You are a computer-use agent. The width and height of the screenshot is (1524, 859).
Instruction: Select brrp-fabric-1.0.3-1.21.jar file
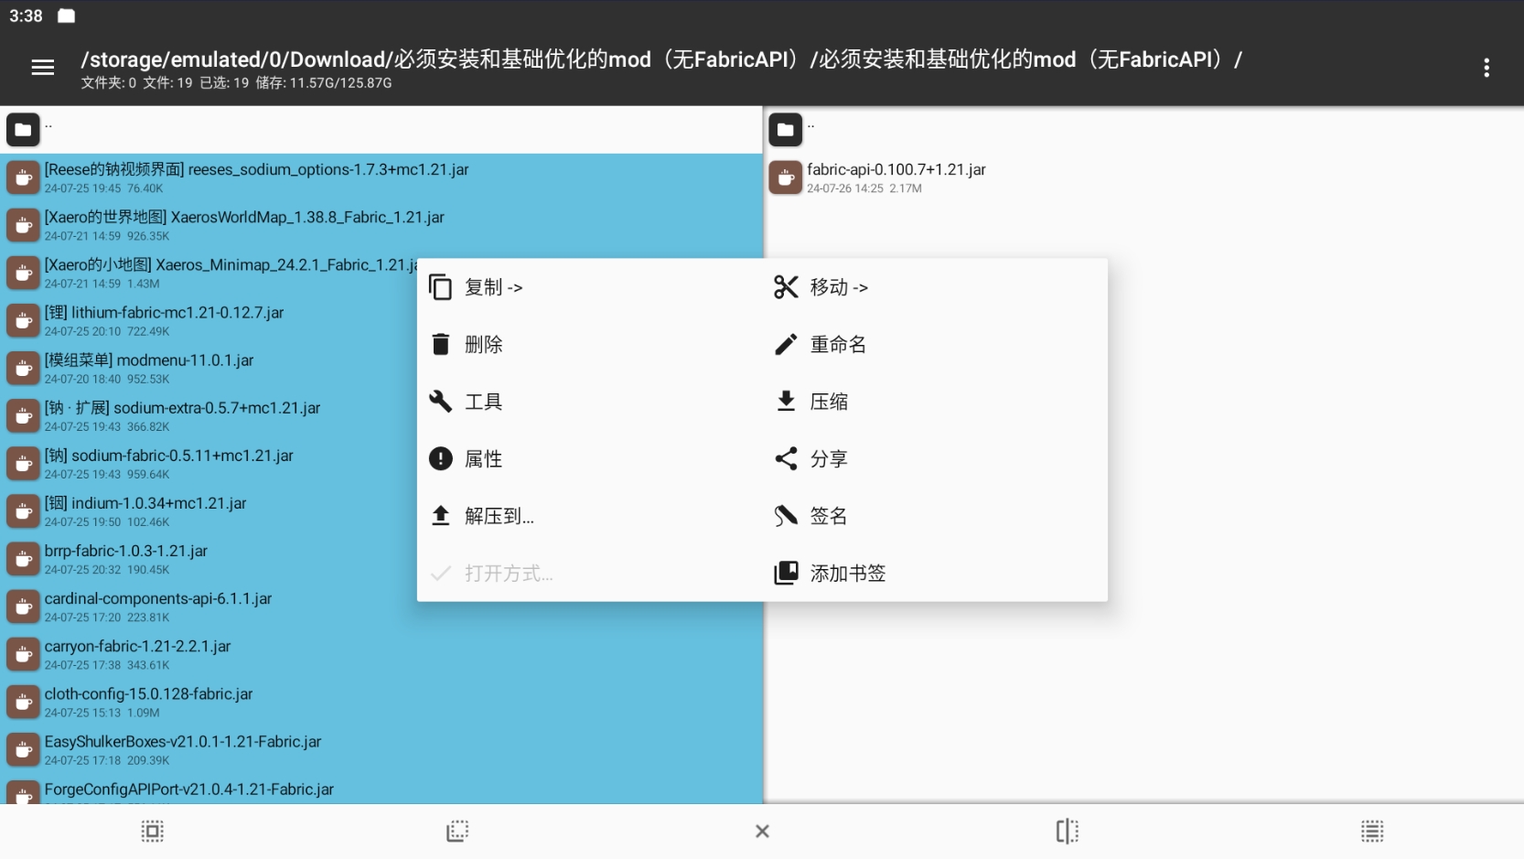(x=209, y=558)
